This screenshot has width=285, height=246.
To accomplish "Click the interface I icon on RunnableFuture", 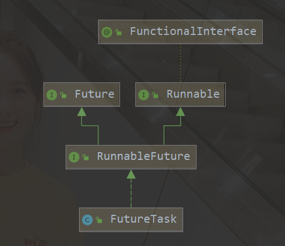I will coord(74,157).
